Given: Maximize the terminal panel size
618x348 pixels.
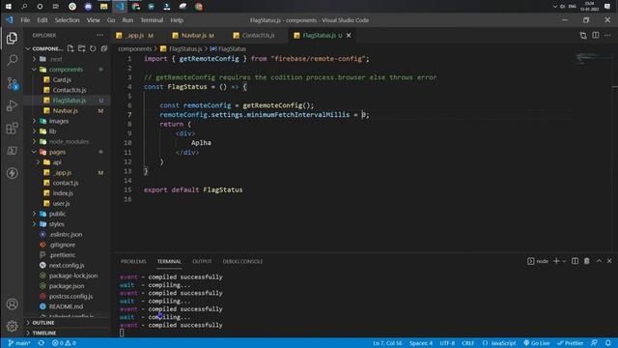Looking at the screenshot, I should coord(599,261).
